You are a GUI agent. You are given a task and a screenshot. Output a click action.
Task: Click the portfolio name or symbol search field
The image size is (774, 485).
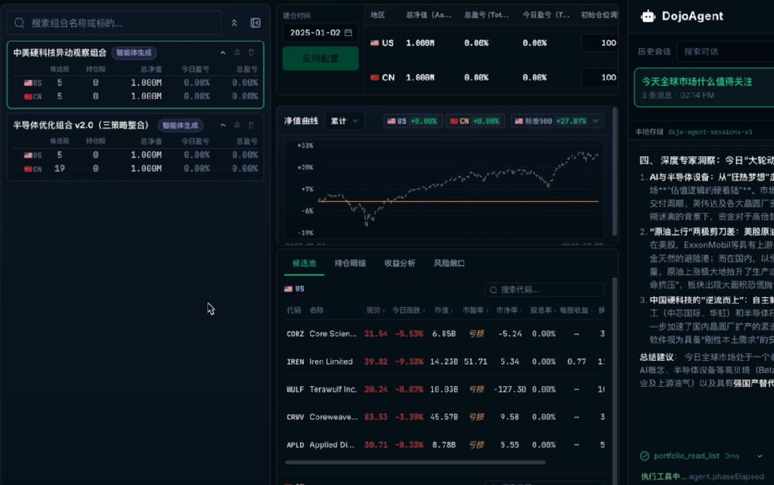coord(115,23)
